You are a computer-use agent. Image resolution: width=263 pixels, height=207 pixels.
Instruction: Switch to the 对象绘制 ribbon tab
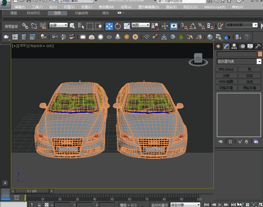tap(82, 13)
